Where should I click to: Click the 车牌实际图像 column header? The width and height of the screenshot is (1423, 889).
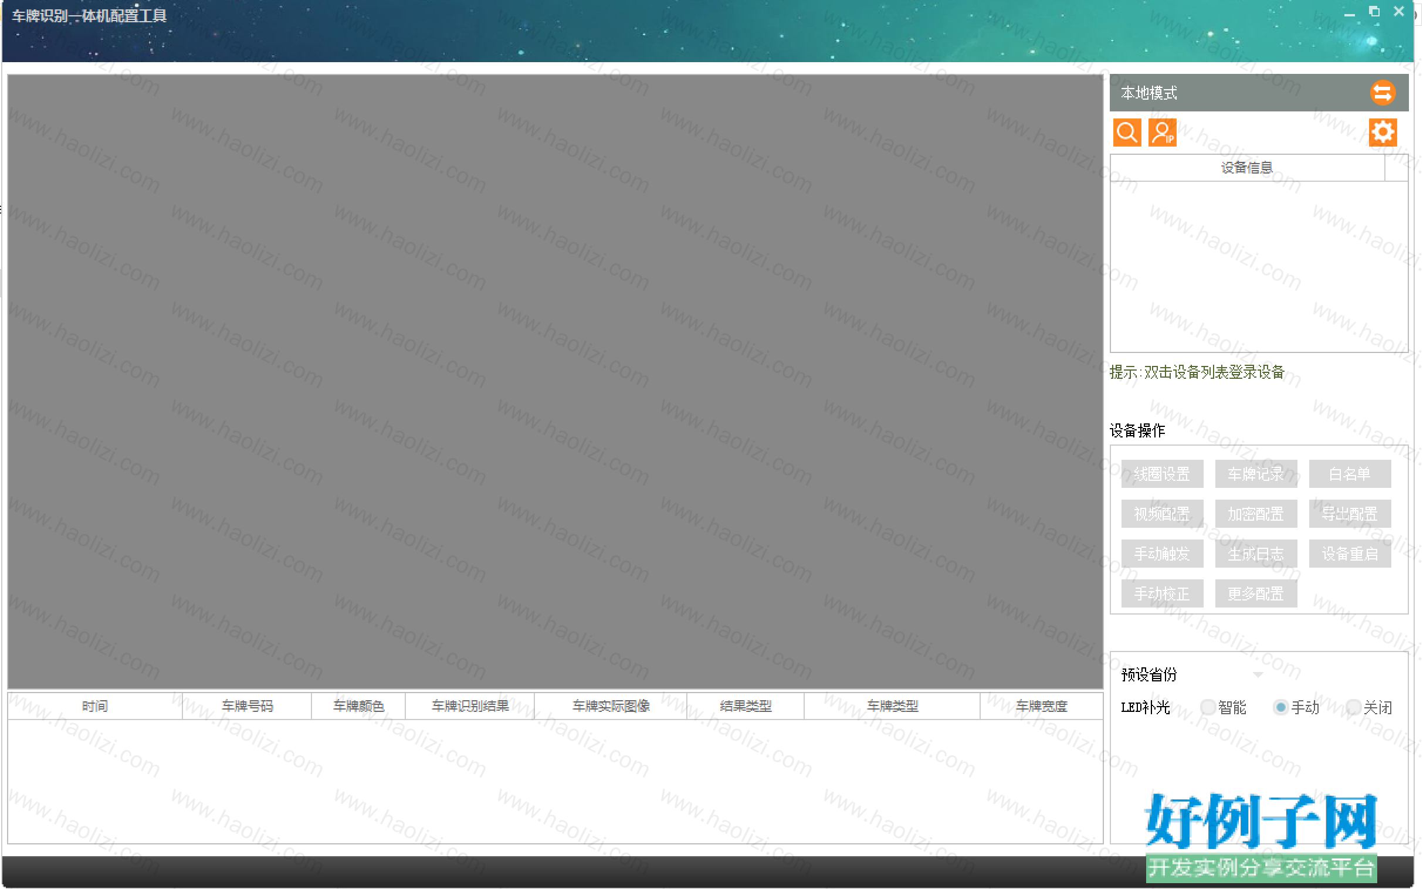(611, 706)
